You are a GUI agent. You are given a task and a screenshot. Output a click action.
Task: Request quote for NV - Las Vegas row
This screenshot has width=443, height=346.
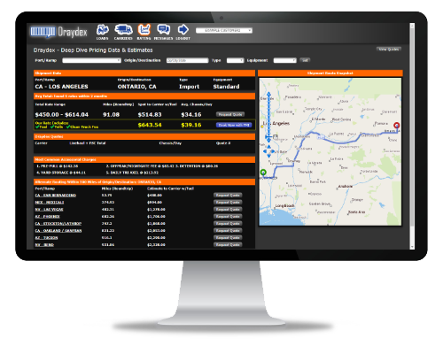coord(228,210)
